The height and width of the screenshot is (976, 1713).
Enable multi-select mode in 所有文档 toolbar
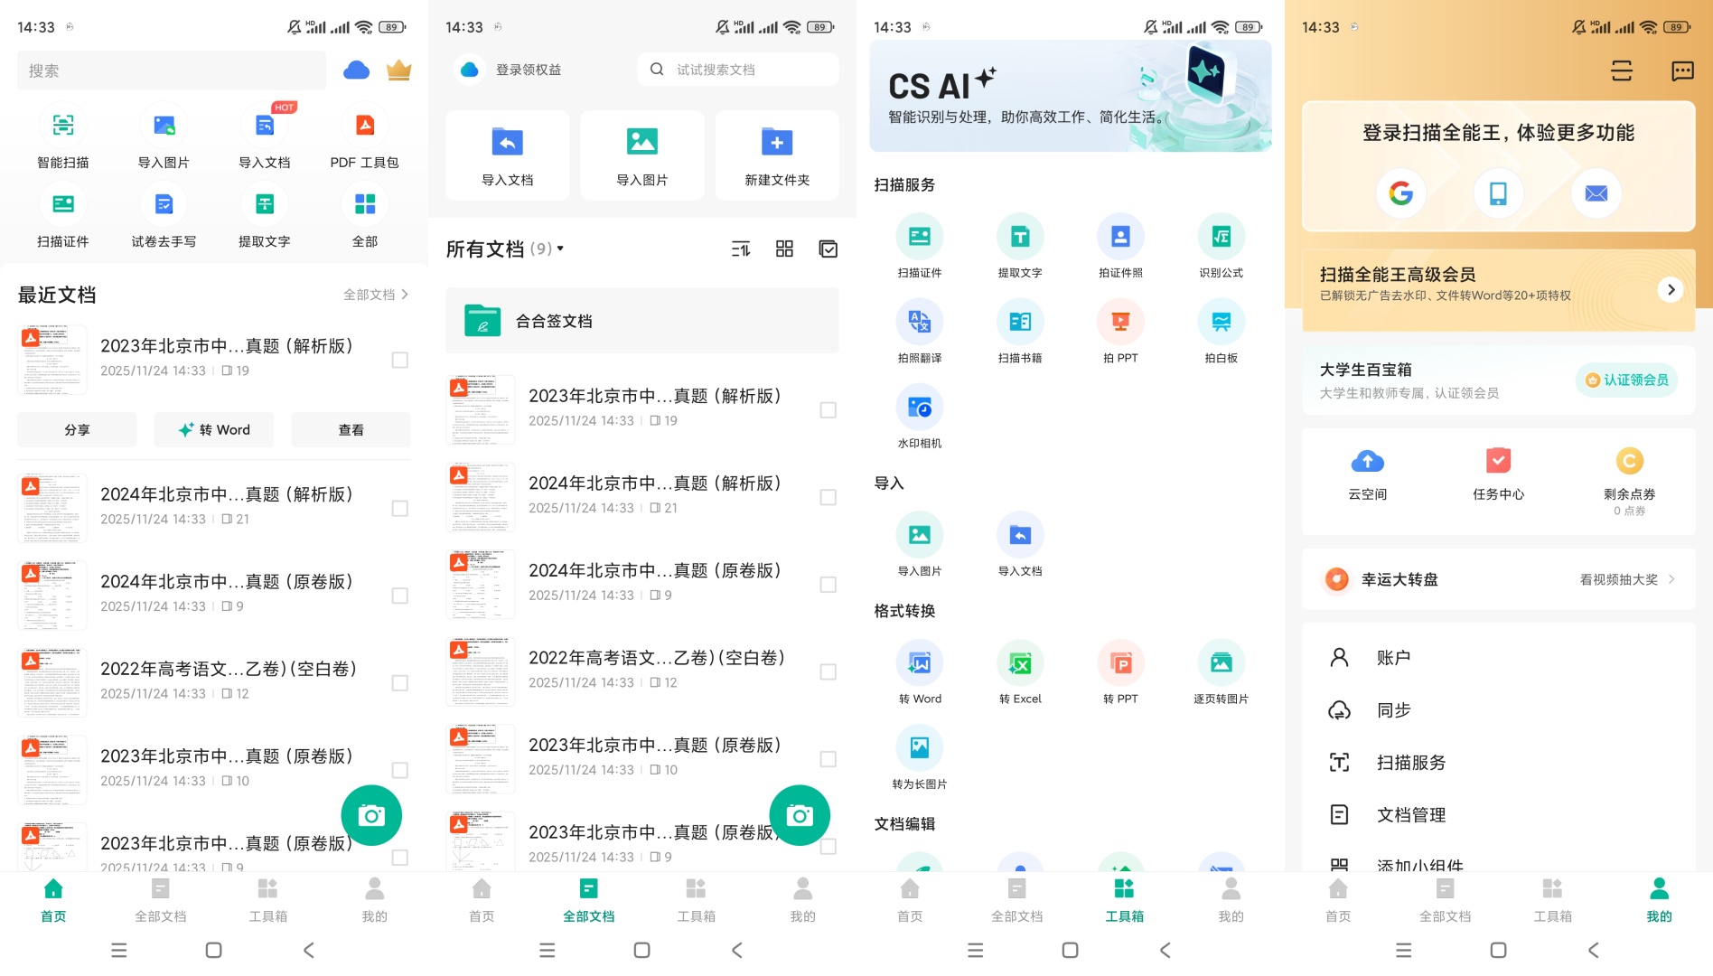pos(828,249)
